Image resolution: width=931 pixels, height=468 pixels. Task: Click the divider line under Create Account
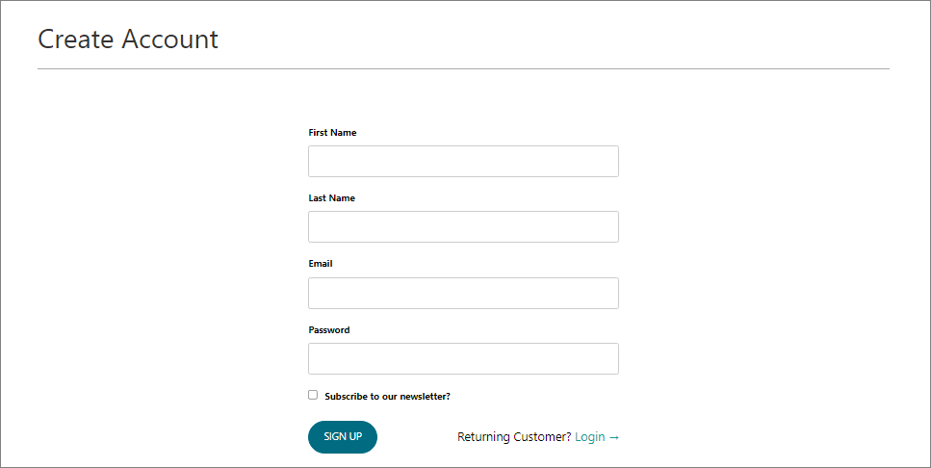tap(463, 69)
